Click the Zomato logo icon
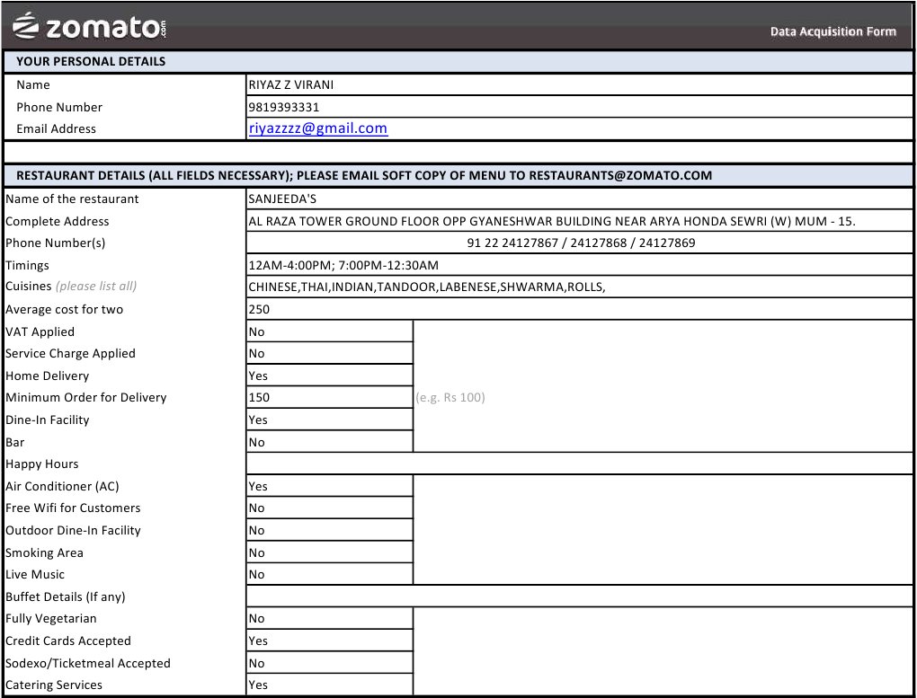The height and width of the screenshot is (698, 917). click(23, 25)
